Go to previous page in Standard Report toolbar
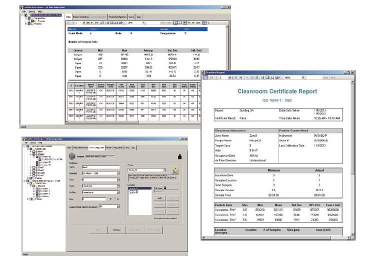This screenshot has height=264, width=368. click(216, 77)
